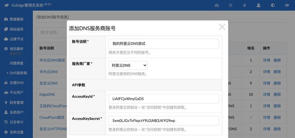Click 详情 for 自定义DNS row

(266, 83)
